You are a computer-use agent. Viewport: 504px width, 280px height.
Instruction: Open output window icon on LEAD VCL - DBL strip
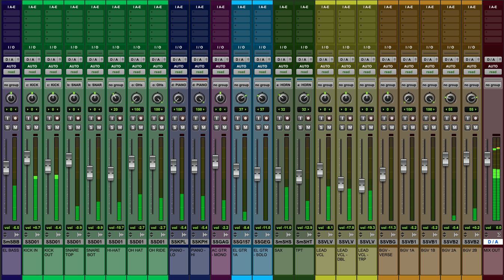point(353,60)
